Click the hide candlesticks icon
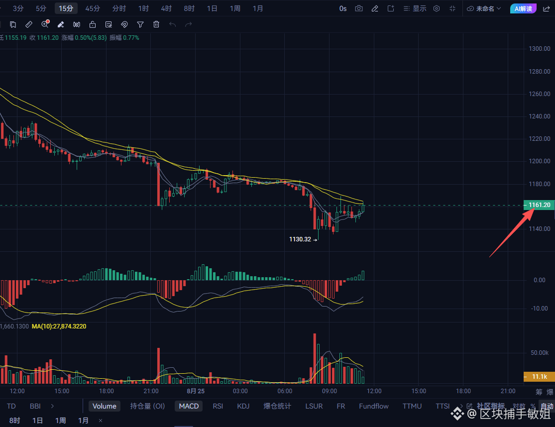 (77, 24)
